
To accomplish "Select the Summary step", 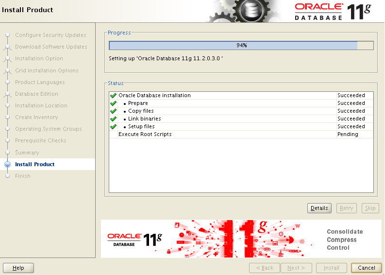I will pos(27,153).
